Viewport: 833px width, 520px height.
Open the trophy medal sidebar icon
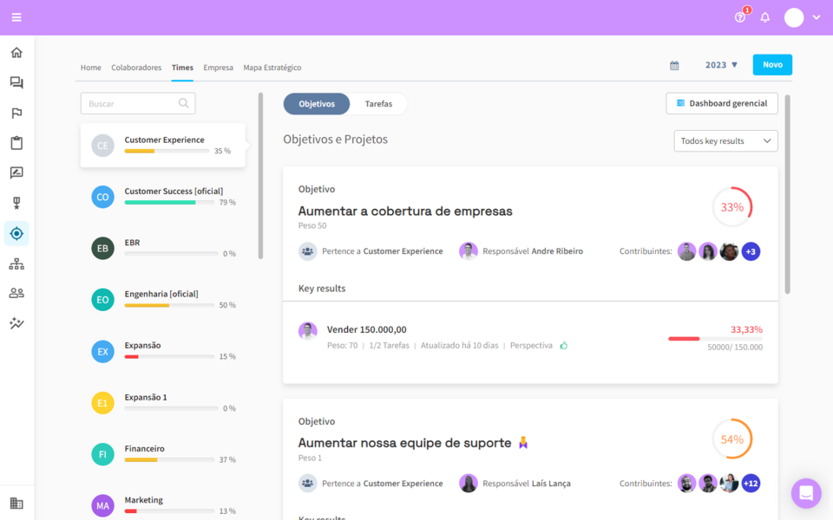(x=16, y=203)
